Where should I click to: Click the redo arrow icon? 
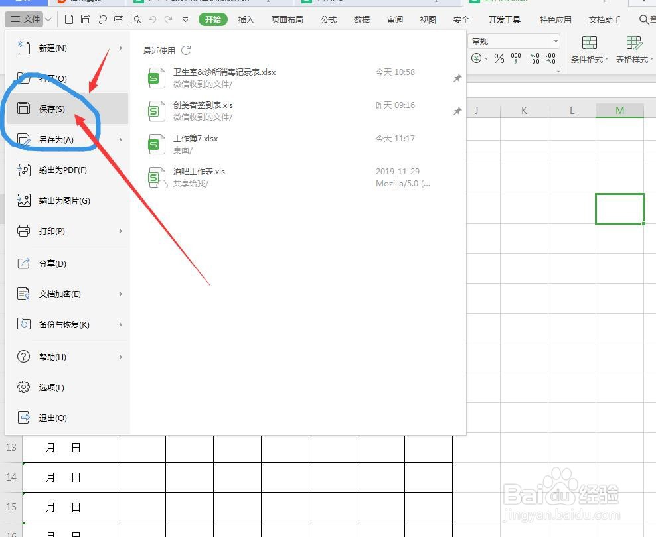click(168, 19)
